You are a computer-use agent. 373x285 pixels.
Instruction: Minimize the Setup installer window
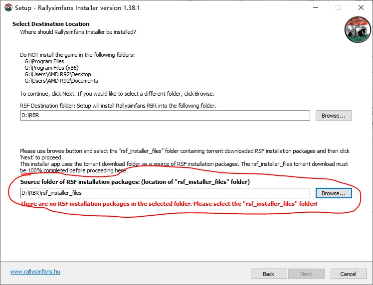point(315,7)
